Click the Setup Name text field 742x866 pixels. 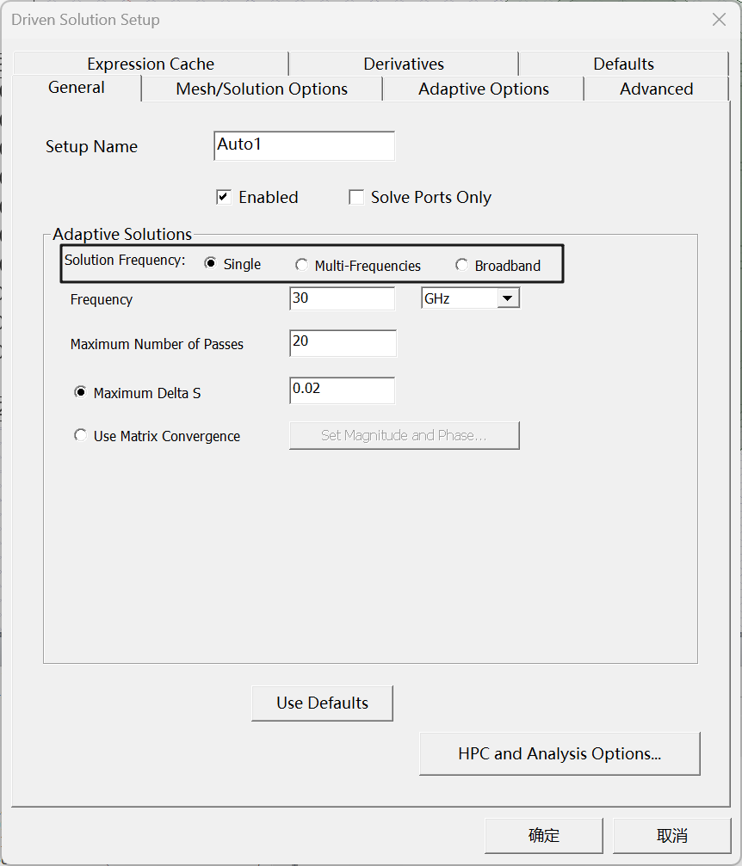point(304,145)
